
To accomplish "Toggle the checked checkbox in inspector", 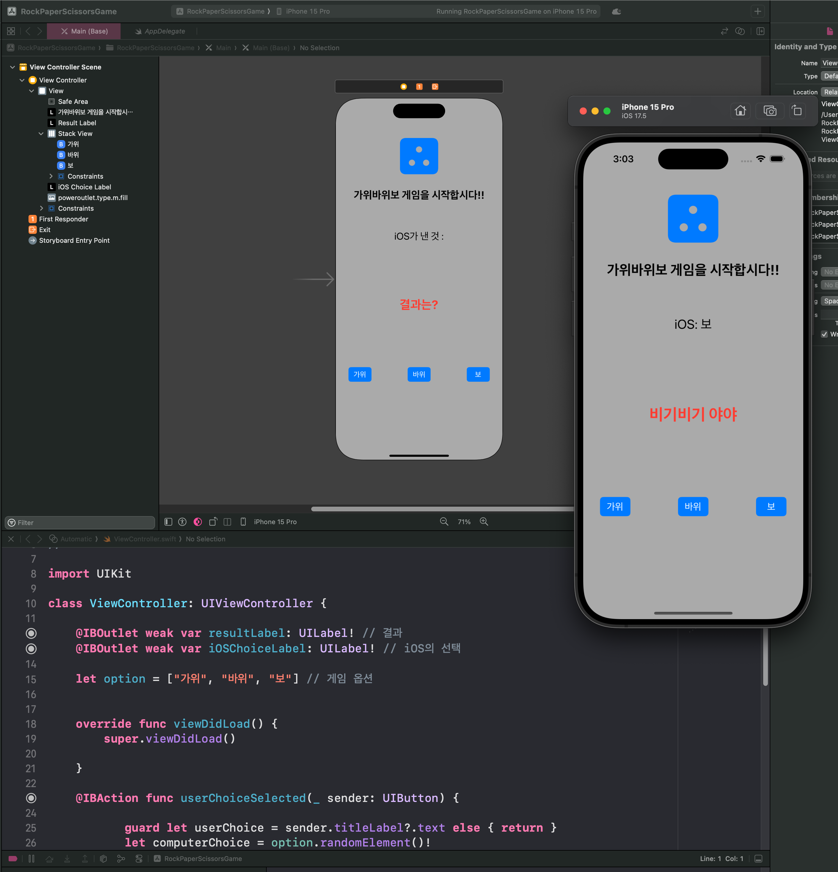I will (x=824, y=334).
